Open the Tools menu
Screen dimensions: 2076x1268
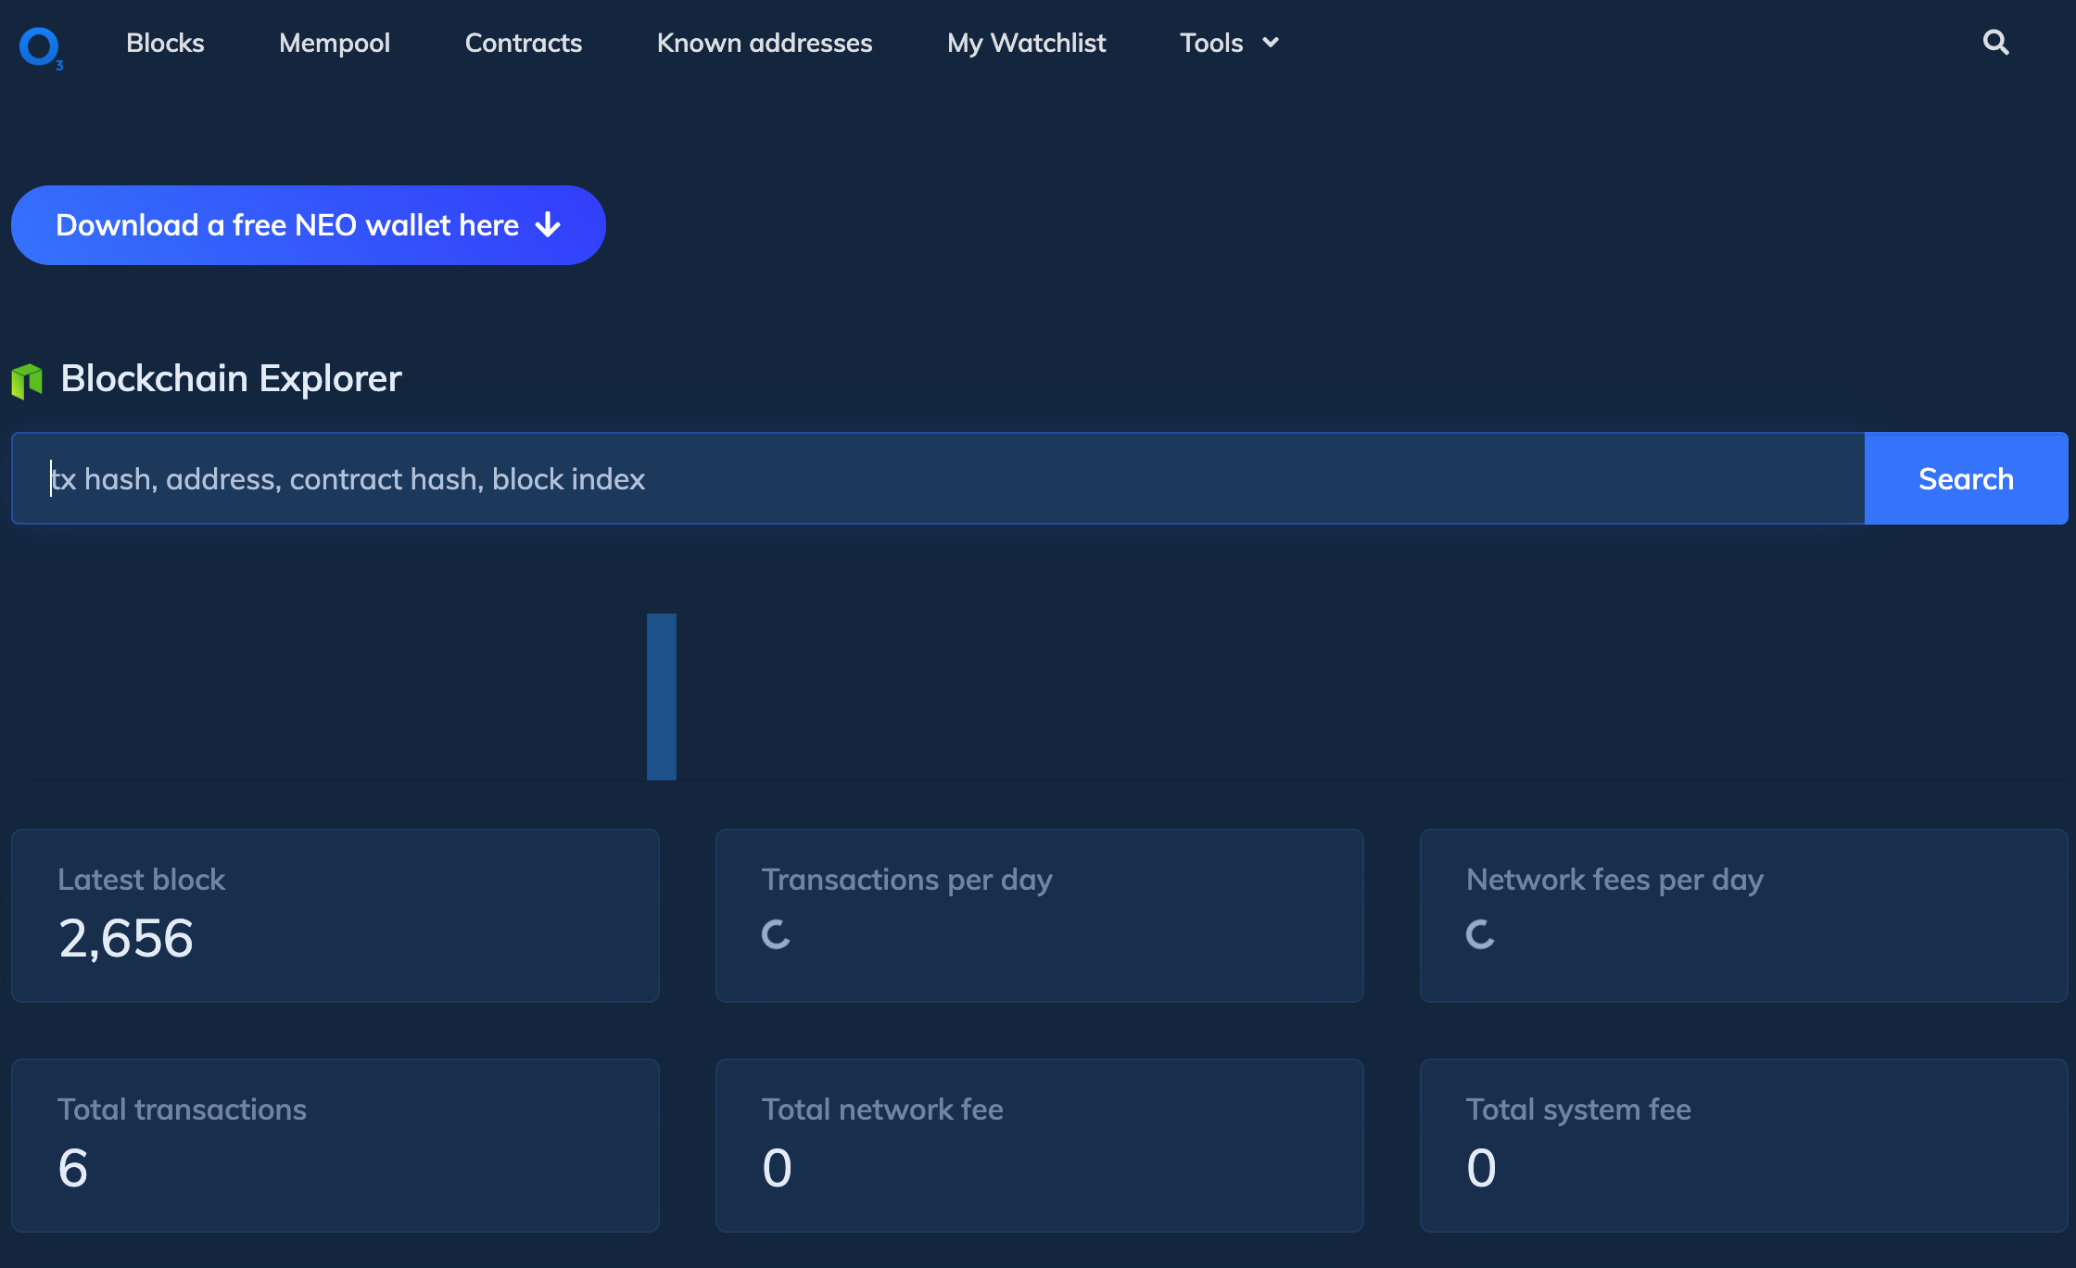point(1211,43)
